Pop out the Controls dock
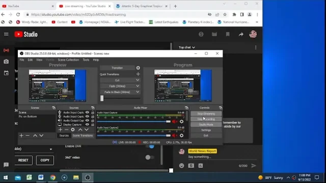This screenshot has height=183, width=326. click(221, 108)
